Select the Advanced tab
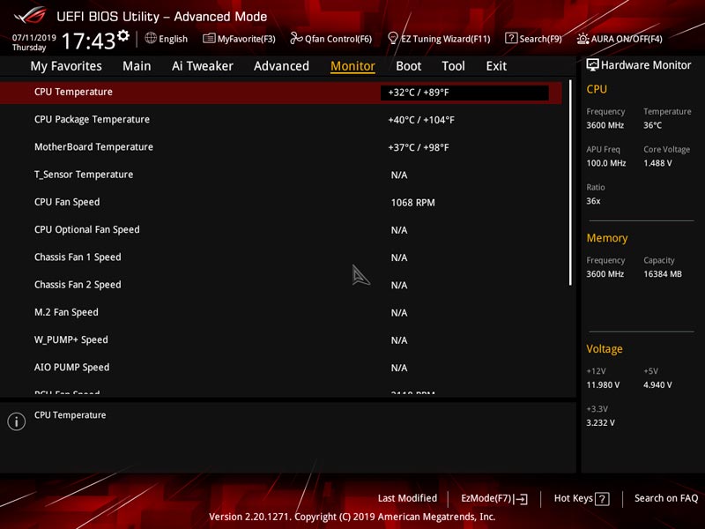This screenshot has height=529, width=705. pos(281,66)
